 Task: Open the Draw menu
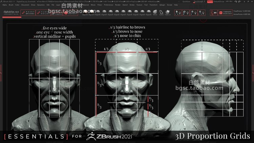click(x=33, y=5)
